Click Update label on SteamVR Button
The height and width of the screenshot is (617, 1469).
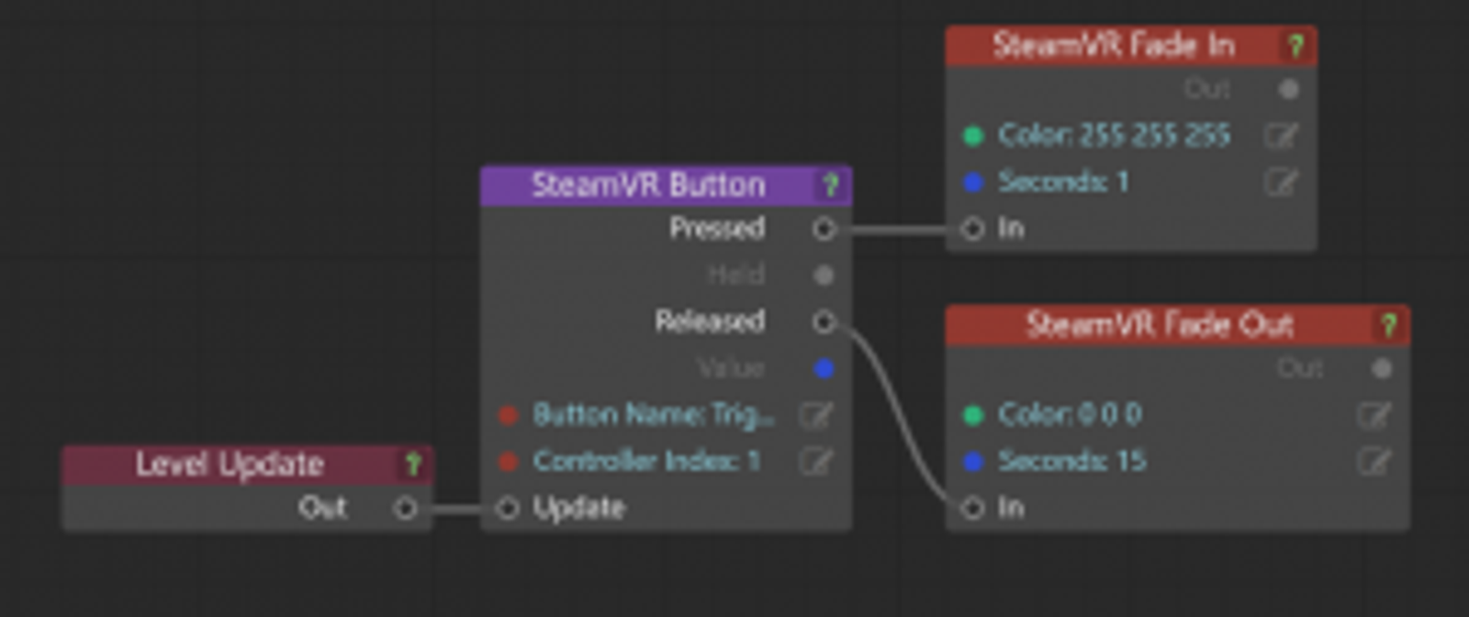(x=578, y=509)
